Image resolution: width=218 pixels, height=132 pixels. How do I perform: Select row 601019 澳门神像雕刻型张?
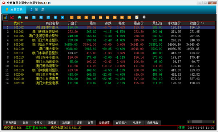pos(109,70)
